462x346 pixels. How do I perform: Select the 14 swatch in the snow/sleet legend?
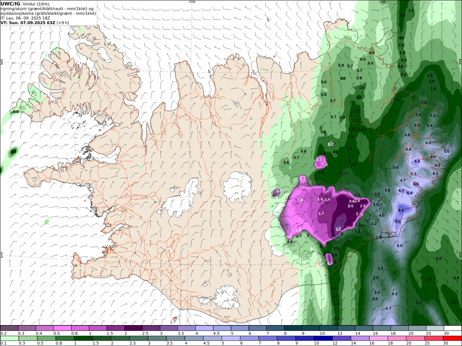364,328
